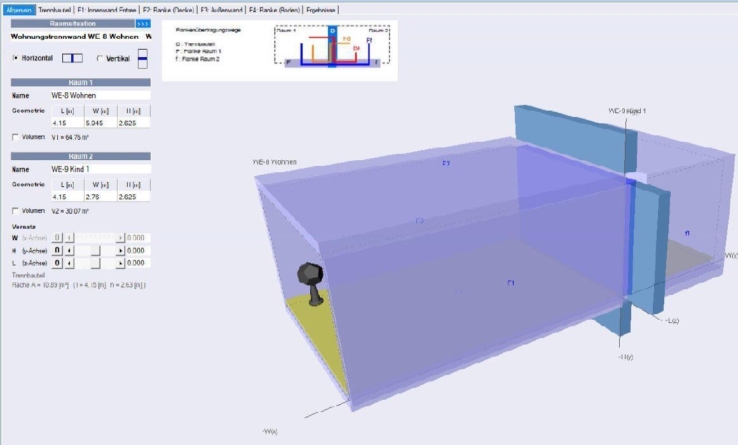Select the Vertikal radio button
Image resolution: width=738 pixels, height=445 pixels.
(99, 58)
